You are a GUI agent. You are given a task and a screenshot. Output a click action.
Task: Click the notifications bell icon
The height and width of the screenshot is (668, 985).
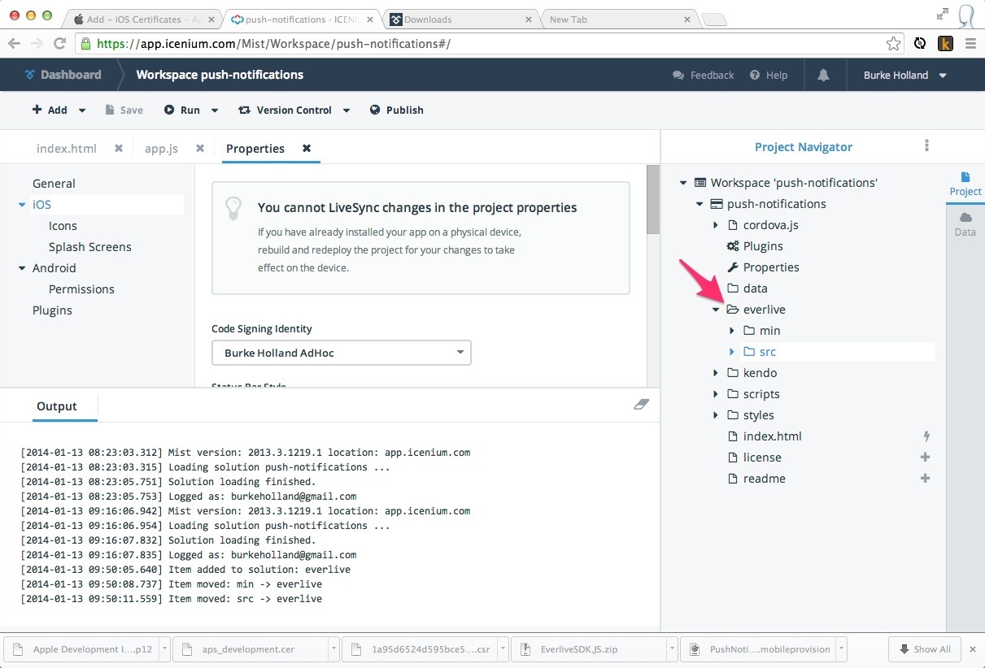tap(823, 75)
